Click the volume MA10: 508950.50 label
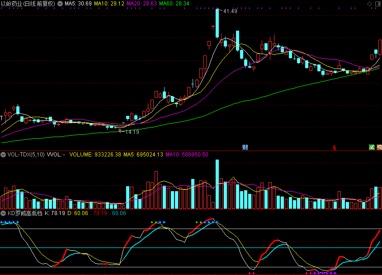382x275 pixels. [187, 155]
